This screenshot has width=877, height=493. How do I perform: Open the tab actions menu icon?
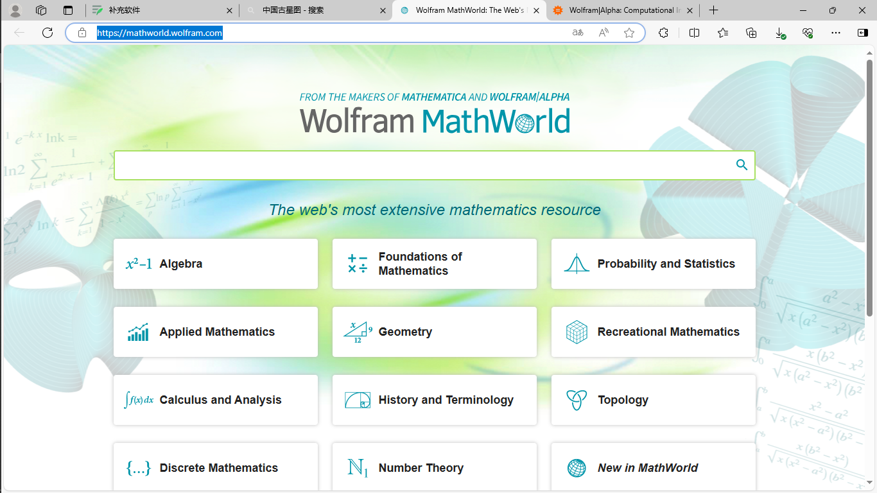(68, 10)
